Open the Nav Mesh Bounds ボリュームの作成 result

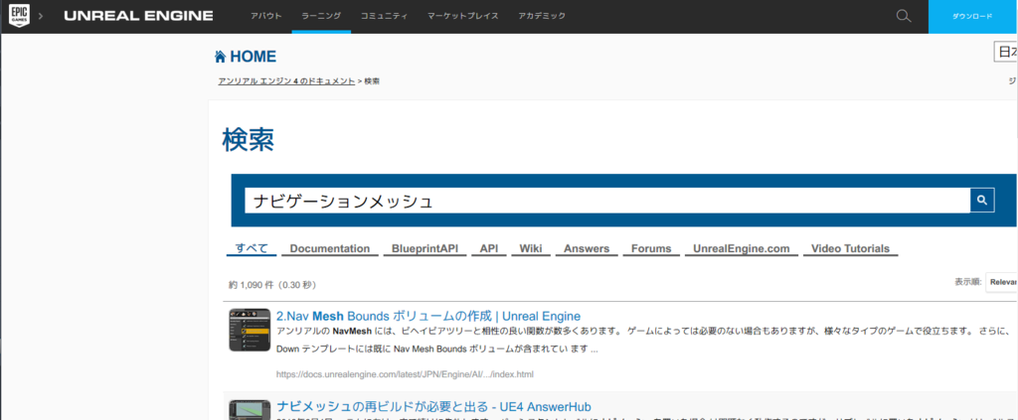(x=428, y=317)
